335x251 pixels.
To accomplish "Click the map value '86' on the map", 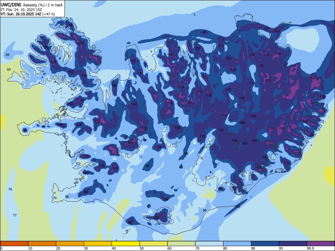I will (x=67, y=196).
